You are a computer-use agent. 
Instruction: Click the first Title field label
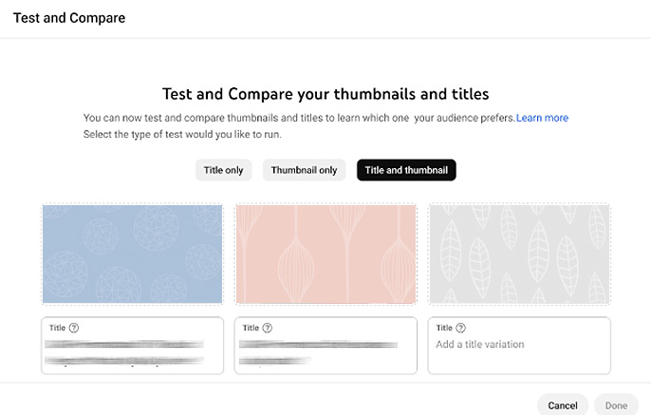point(57,328)
